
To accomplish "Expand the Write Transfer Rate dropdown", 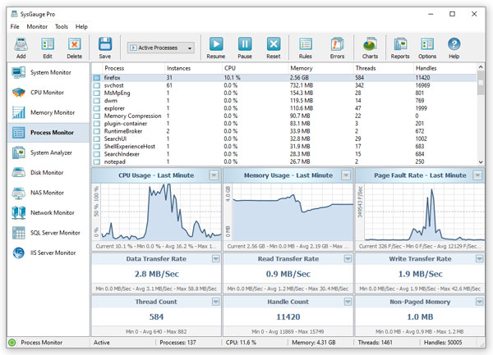I will pos(479,259).
